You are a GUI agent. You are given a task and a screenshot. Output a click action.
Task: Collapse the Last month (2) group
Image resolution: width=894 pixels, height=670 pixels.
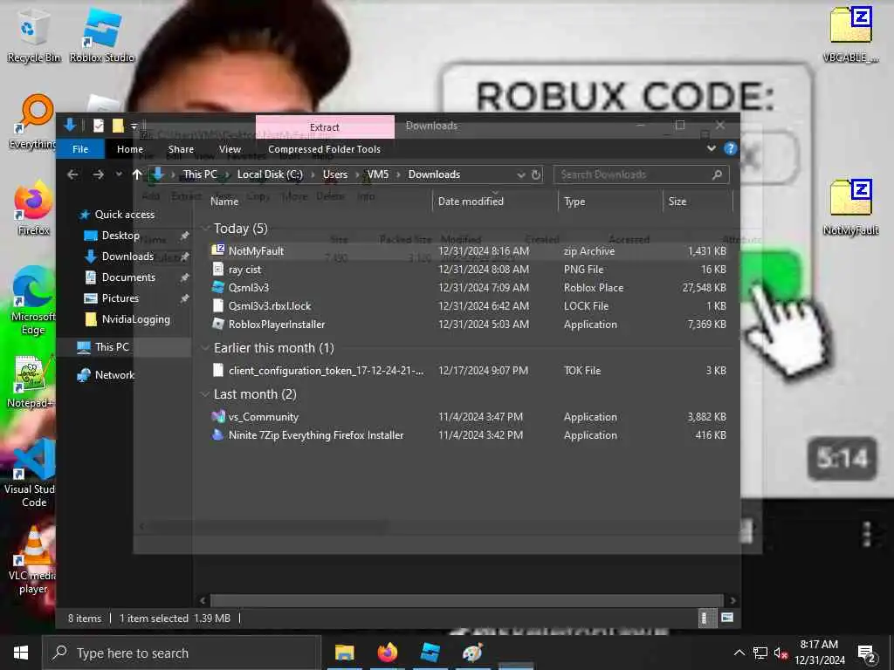point(206,394)
